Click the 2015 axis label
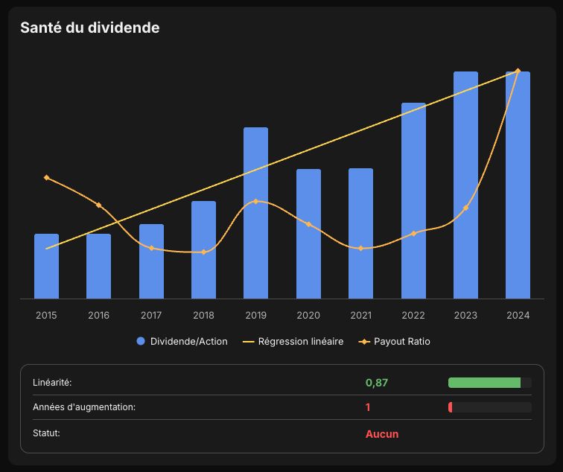This screenshot has width=563, height=472. pos(46,315)
